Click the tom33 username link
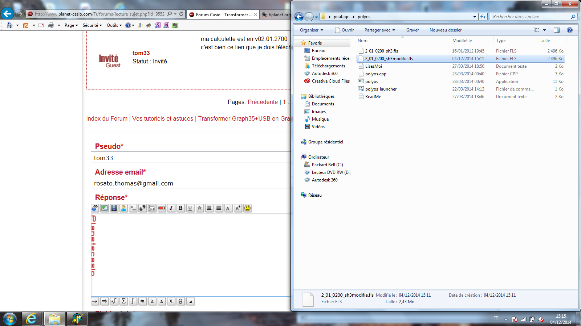The image size is (581, 326). click(x=141, y=53)
